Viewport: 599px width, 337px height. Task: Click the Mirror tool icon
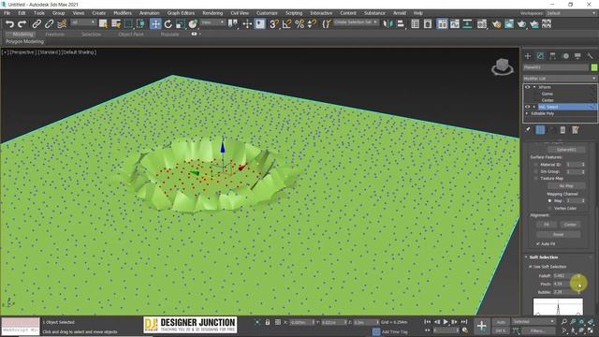(x=387, y=24)
